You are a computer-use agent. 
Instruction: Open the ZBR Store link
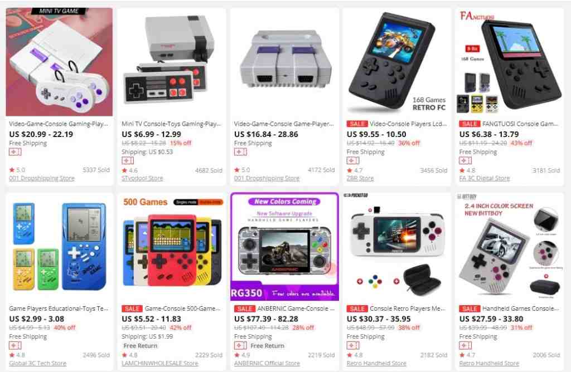[360, 178]
